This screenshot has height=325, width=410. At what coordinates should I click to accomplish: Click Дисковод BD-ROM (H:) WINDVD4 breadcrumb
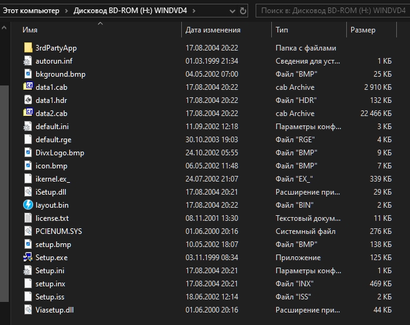[x=130, y=11]
